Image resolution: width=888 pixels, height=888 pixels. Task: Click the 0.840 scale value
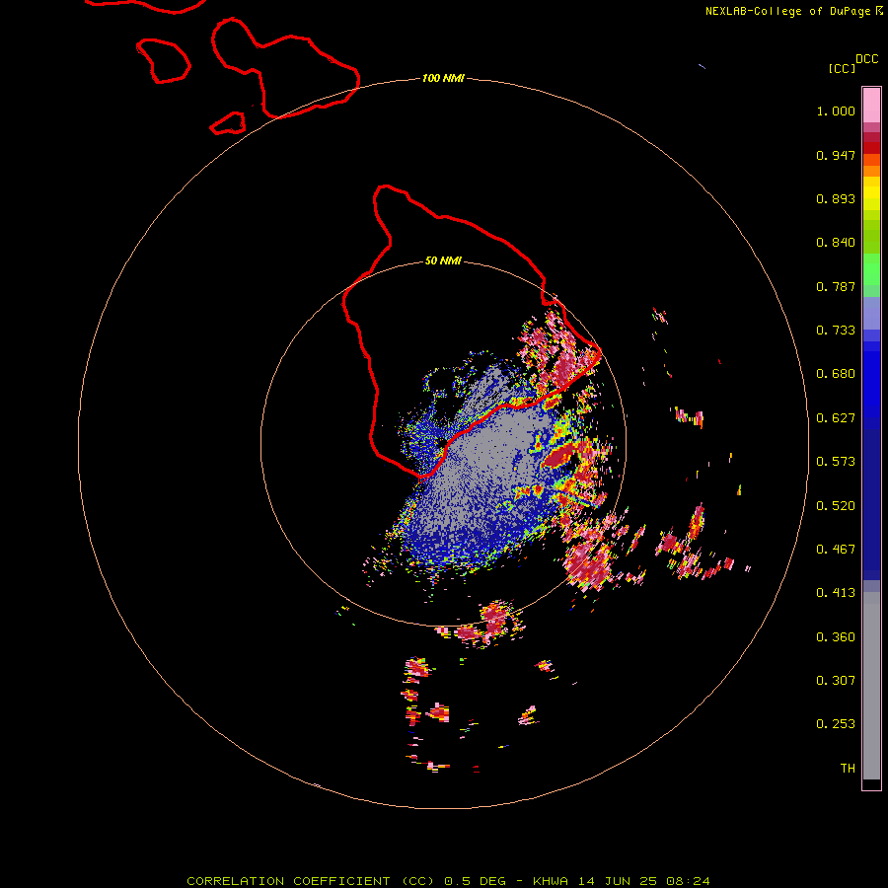tap(836, 243)
